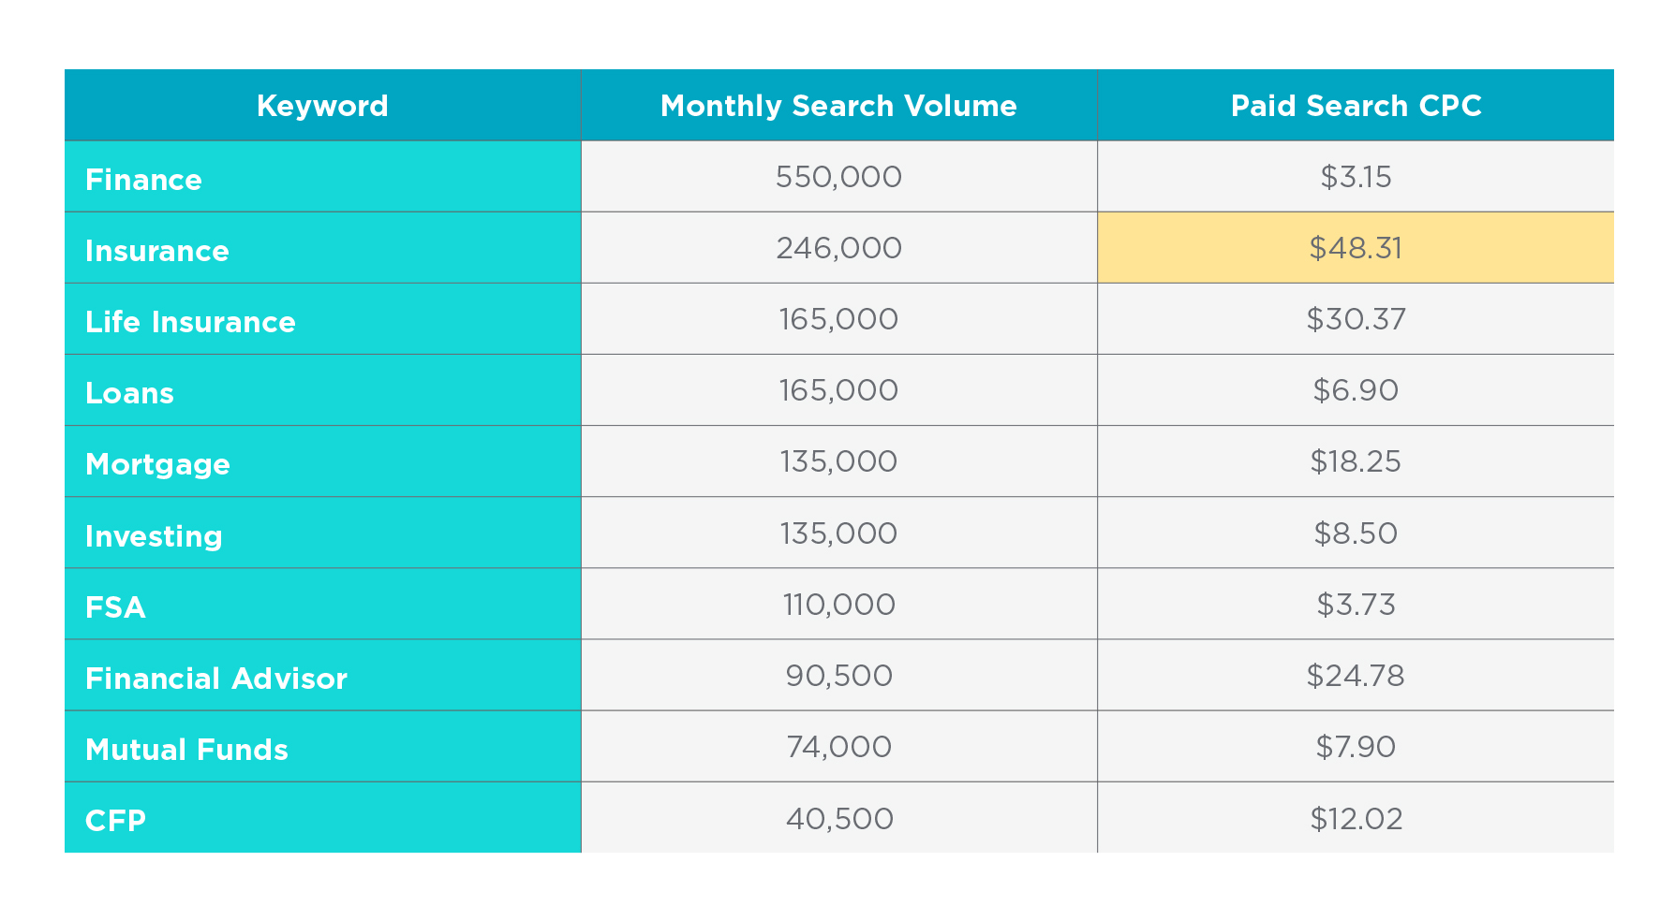
Task: Click the 135,000 volume for Investing
Action: pos(838,533)
